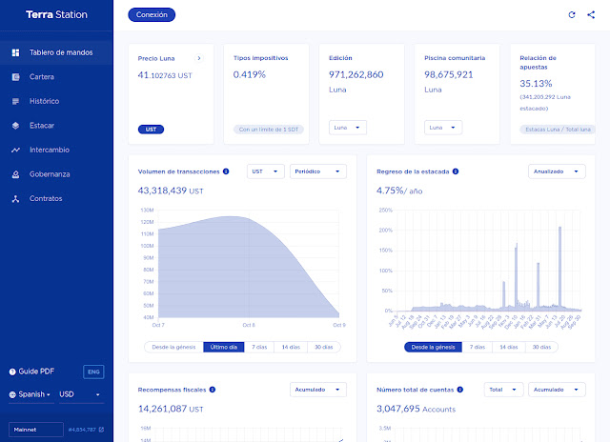Open the Guide PDF link

[36, 372]
